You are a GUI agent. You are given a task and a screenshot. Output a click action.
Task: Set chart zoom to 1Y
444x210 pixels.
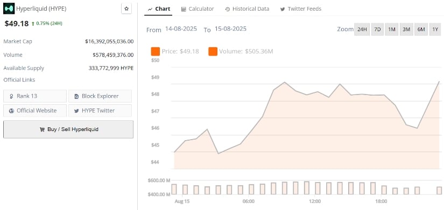(x=435, y=30)
